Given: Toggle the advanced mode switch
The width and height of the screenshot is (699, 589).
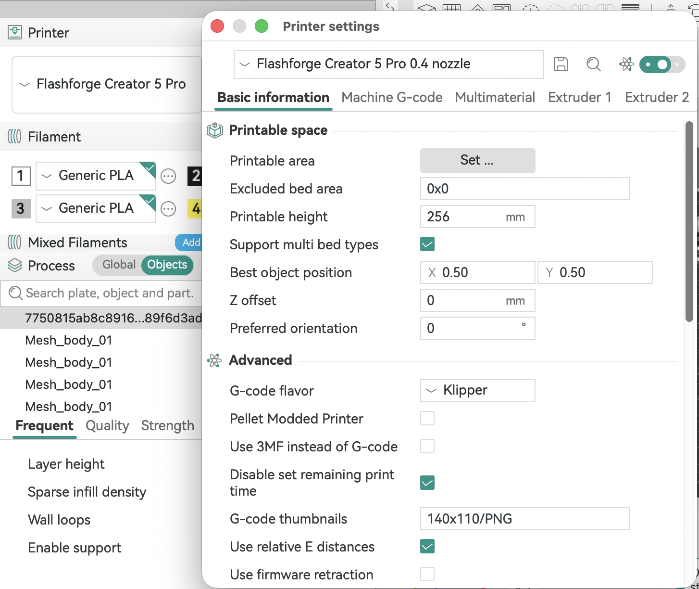Looking at the screenshot, I should coord(662,64).
